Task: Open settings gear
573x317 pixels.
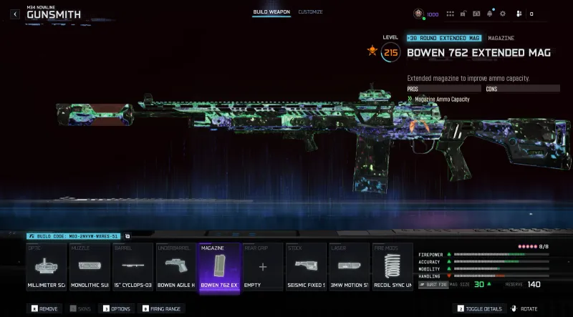Action: (x=503, y=14)
